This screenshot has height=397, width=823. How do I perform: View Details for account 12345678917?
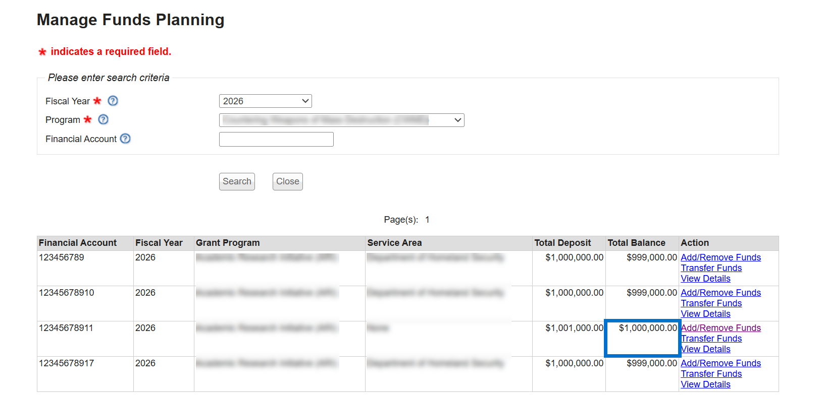point(705,384)
